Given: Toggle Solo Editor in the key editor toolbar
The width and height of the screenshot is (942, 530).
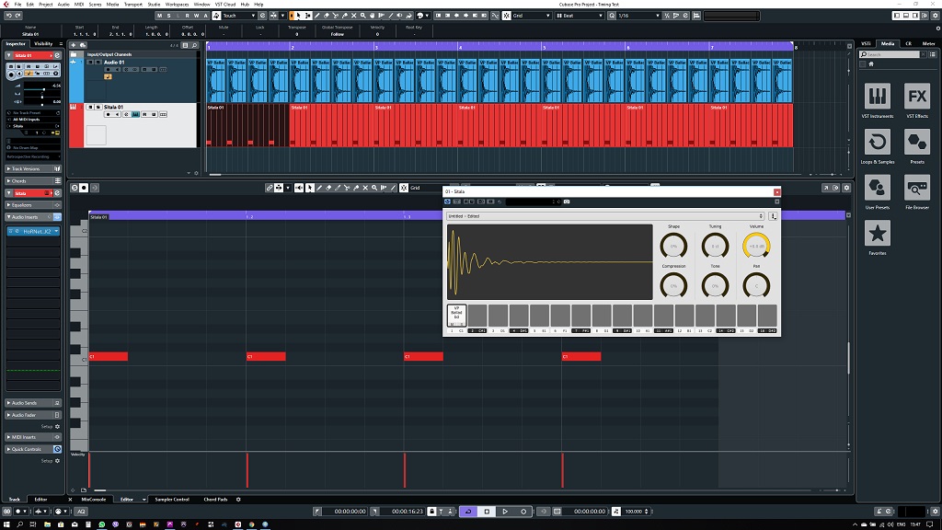Looking at the screenshot, I should (x=75, y=188).
